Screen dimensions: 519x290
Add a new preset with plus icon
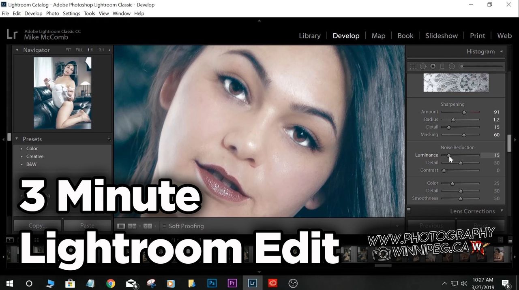(109, 139)
